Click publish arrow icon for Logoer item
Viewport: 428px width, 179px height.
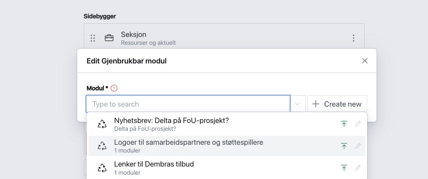pyautogui.click(x=344, y=146)
